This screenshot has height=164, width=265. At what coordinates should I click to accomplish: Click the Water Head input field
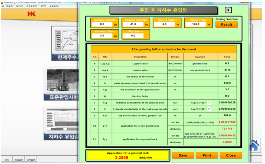[x=196, y=24]
